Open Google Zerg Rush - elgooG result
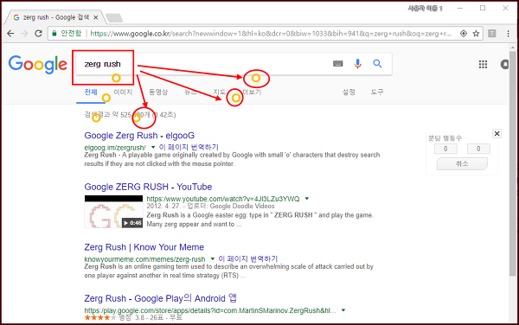The height and width of the screenshot is (325, 519). pyautogui.click(x=139, y=136)
